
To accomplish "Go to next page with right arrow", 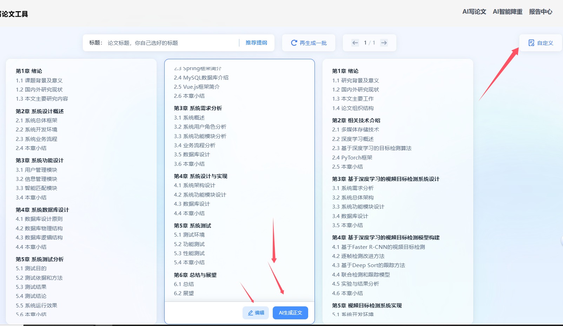I will pyautogui.click(x=384, y=43).
